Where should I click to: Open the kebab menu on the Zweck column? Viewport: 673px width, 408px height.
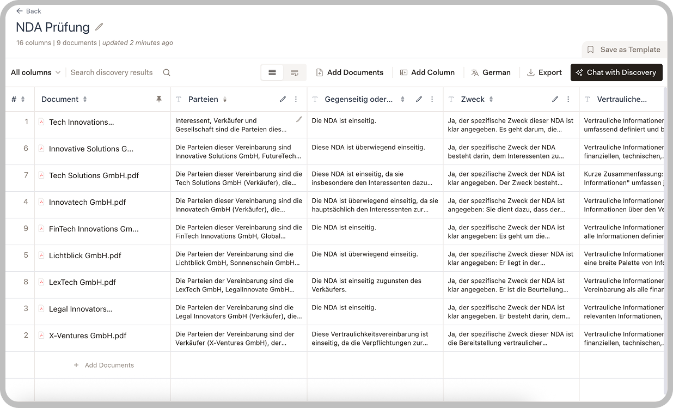point(568,99)
